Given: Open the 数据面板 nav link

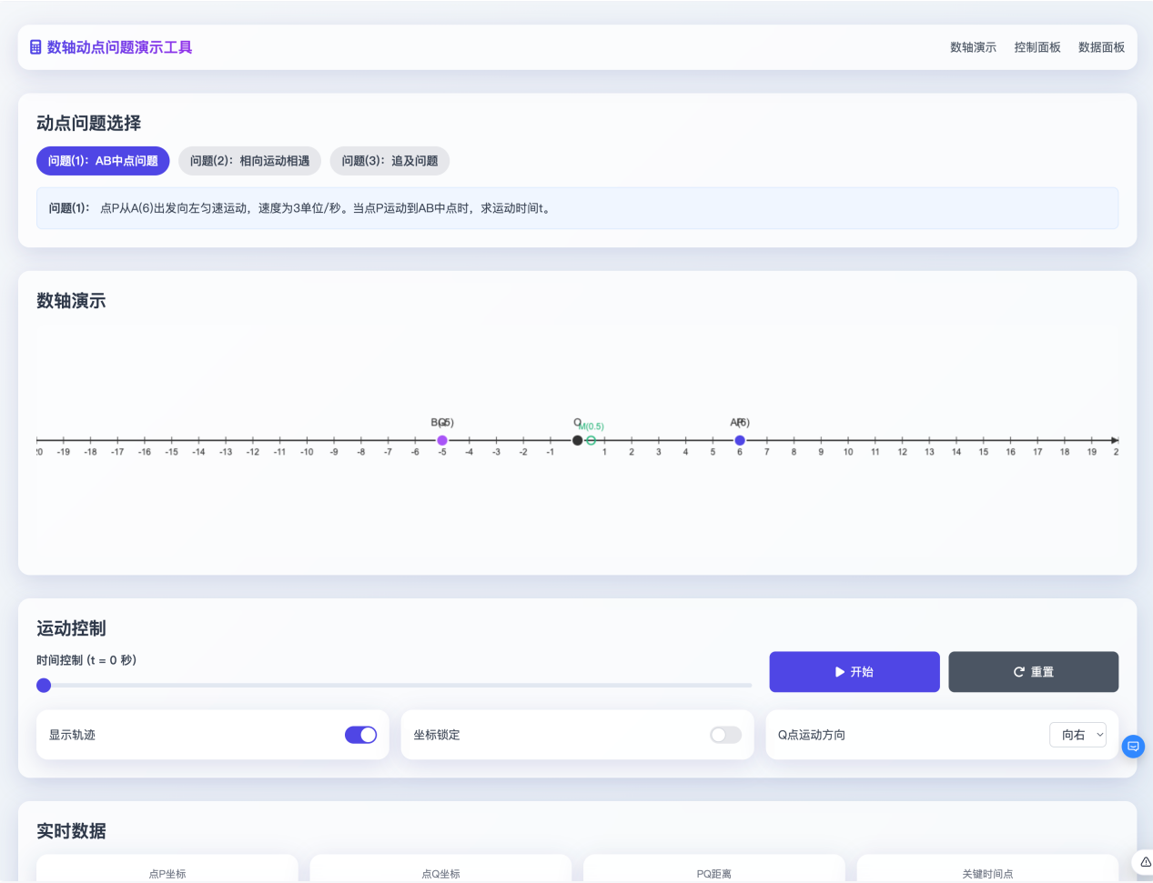Looking at the screenshot, I should (x=1101, y=47).
